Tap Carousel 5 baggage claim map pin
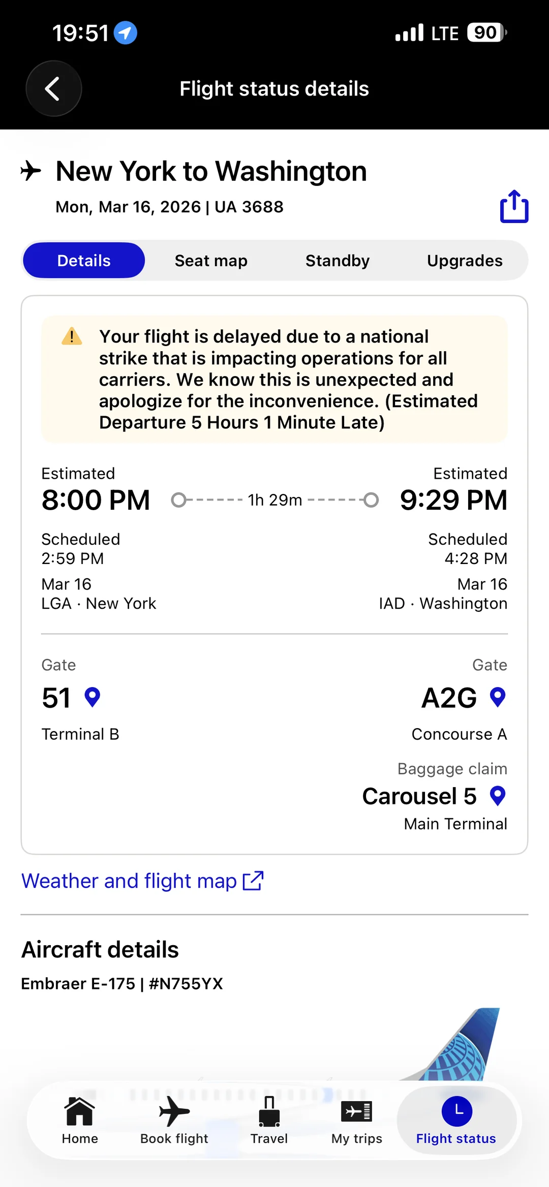This screenshot has height=1187, width=549. click(x=497, y=796)
